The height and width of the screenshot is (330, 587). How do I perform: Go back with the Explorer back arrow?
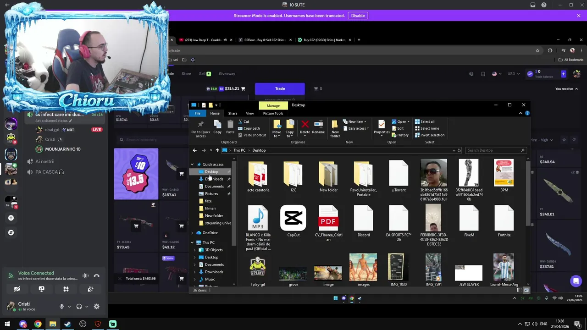coord(194,150)
